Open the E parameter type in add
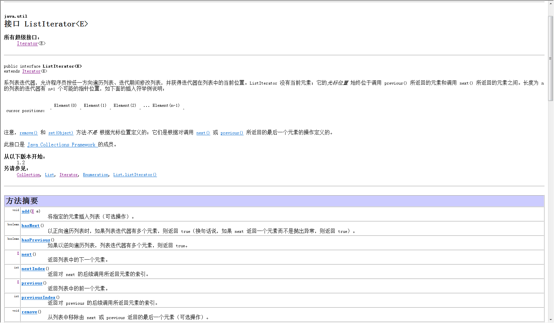The image size is (554, 323). 33,211
